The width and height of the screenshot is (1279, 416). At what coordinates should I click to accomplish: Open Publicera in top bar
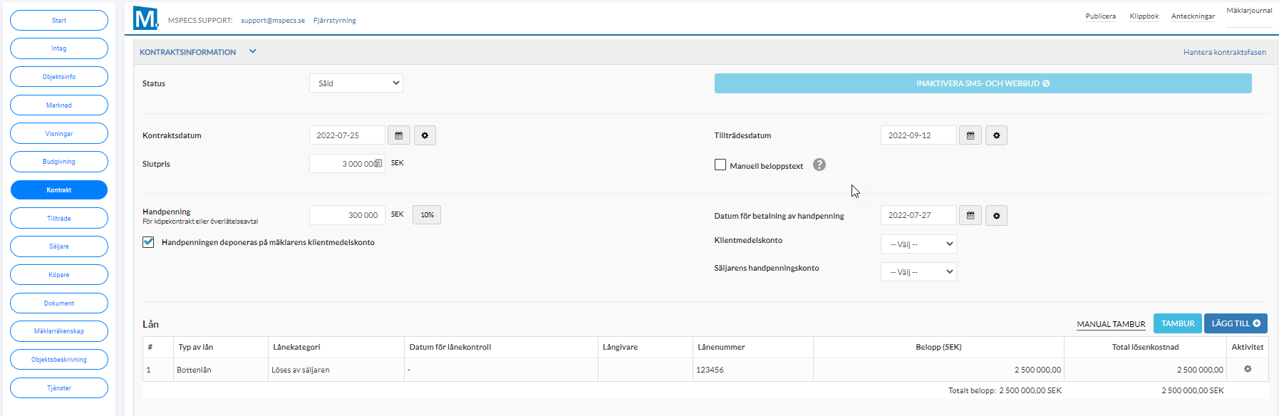[1101, 16]
